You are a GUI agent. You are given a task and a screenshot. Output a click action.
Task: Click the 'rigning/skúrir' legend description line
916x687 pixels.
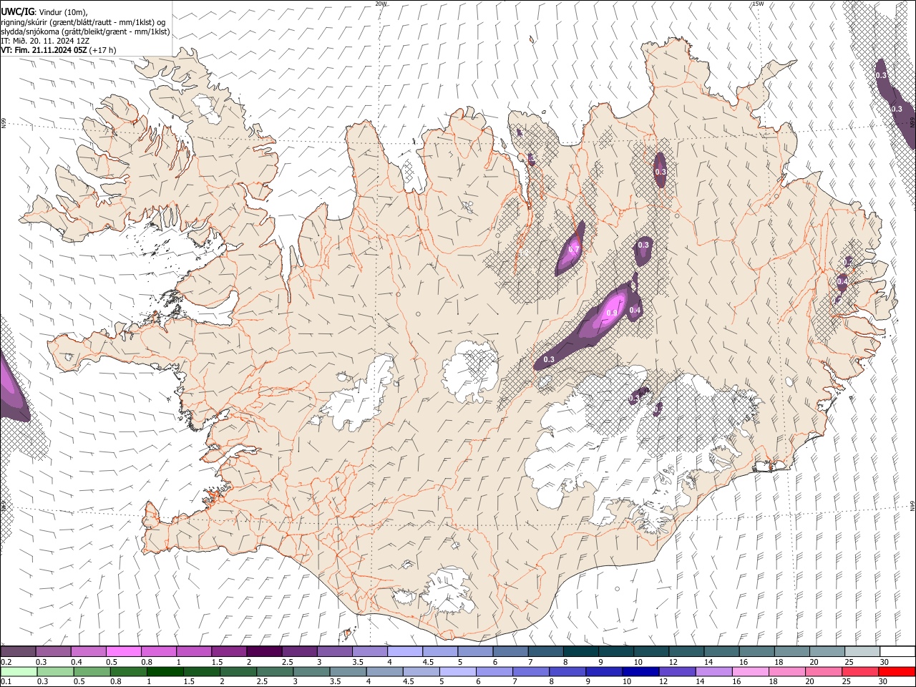point(84,22)
